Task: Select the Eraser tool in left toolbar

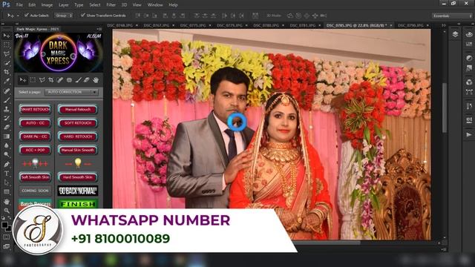Action: (x=7, y=127)
